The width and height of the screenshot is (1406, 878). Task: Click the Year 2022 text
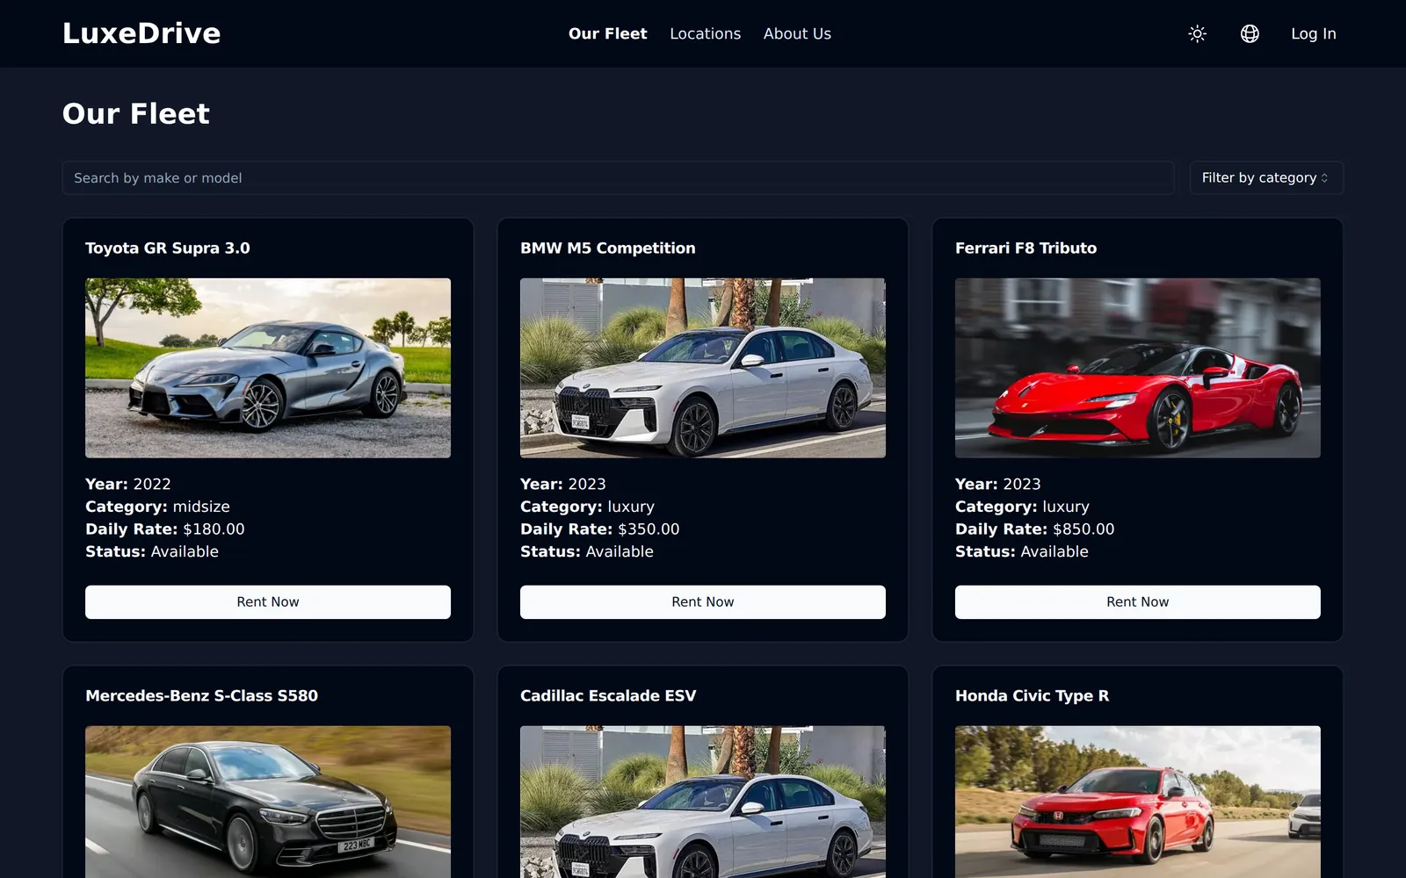click(x=127, y=484)
